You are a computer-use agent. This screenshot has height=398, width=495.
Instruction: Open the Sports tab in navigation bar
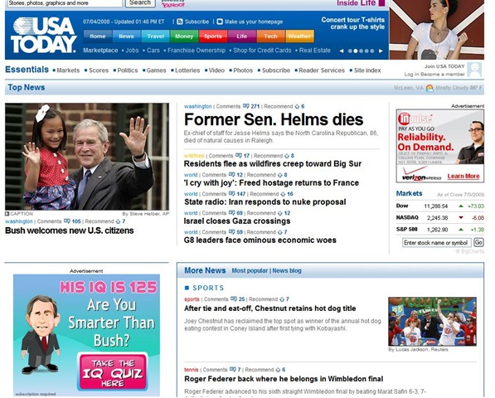(213, 36)
